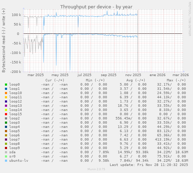Click the Avg (-/+) column header
The width and height of the screenshot is (193, 173).
click(136, 80)
